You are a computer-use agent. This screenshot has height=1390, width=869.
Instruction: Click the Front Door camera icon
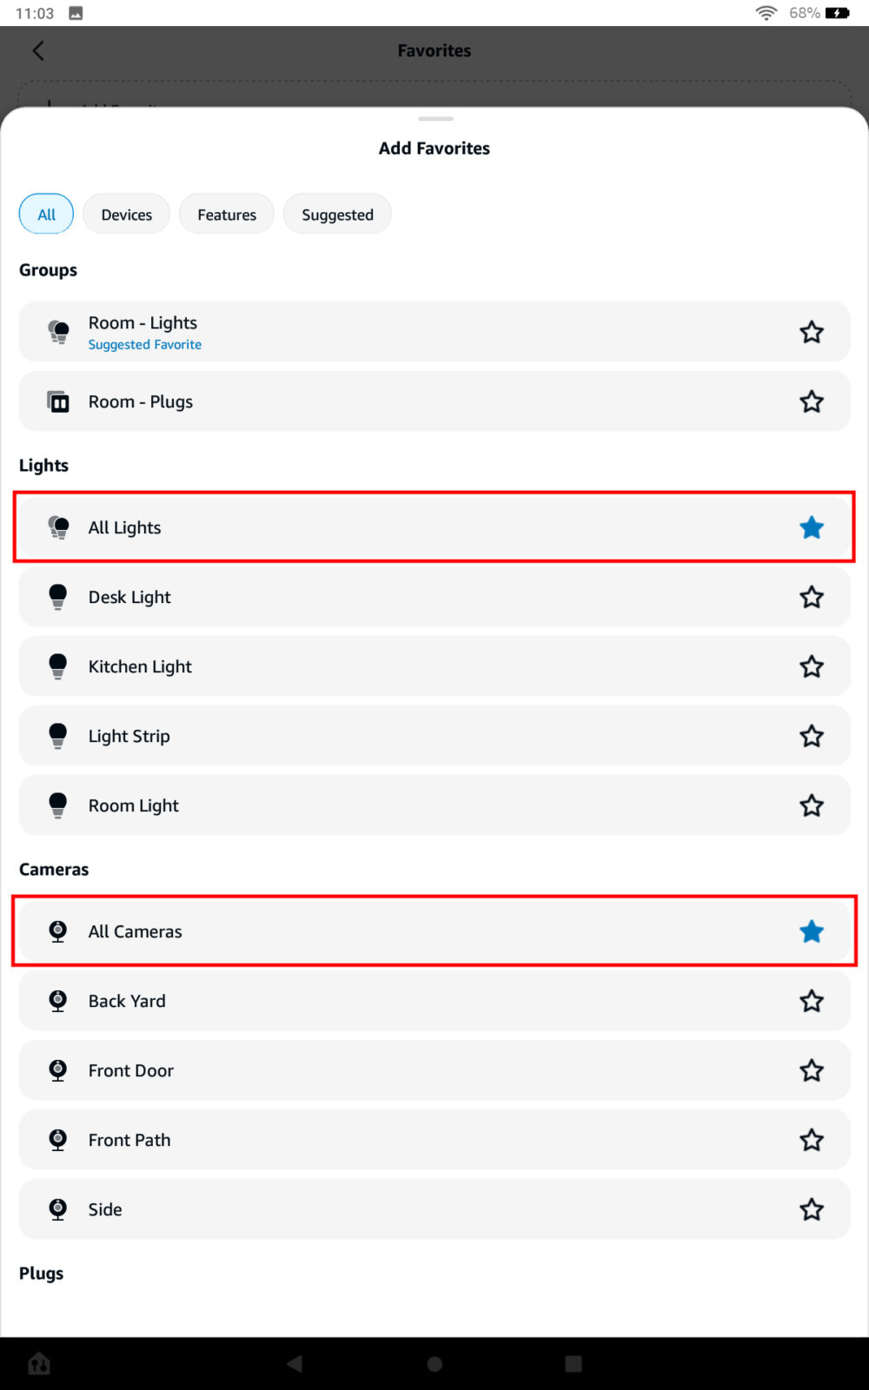57,1069
